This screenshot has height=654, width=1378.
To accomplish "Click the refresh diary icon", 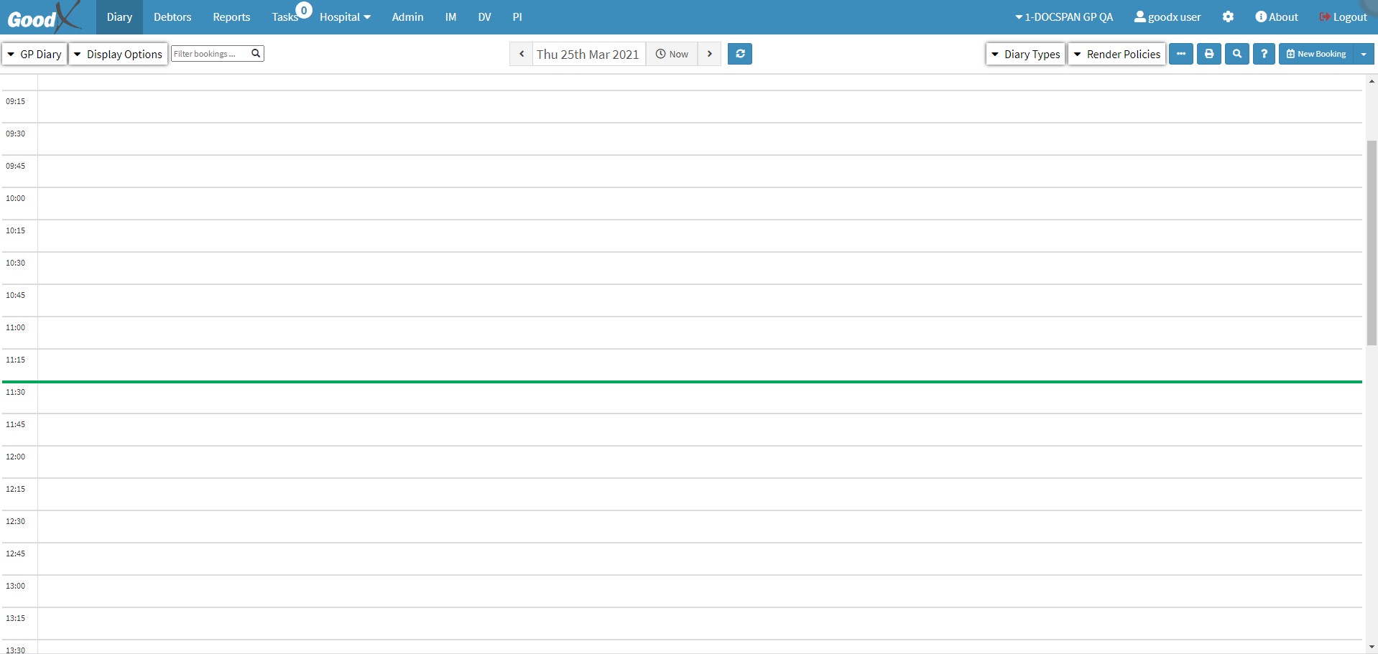I will [739, 54].
